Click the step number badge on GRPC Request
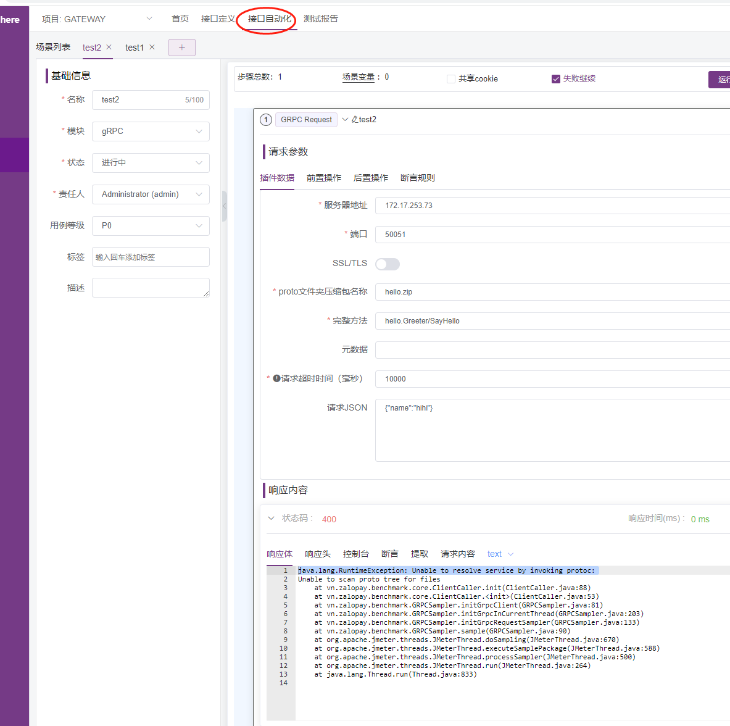The height and width of the screenshot is (726, 730). [x=265, y=119]
